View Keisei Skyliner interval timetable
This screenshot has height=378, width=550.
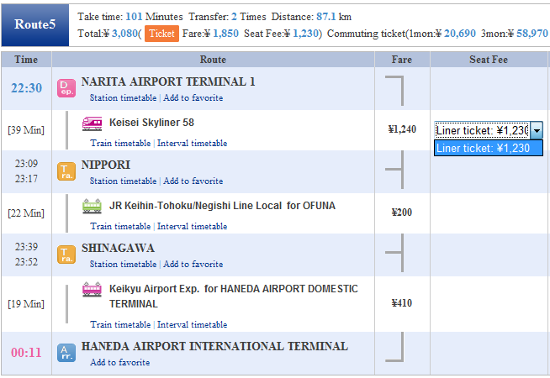(x=193, y=144)
